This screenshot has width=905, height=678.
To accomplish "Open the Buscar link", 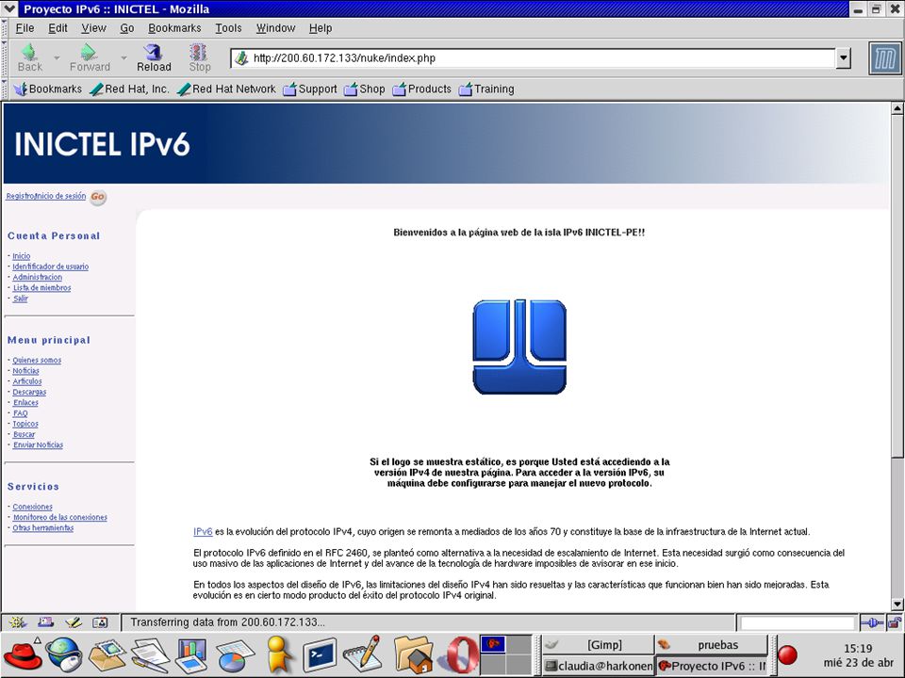I will 24,435.
